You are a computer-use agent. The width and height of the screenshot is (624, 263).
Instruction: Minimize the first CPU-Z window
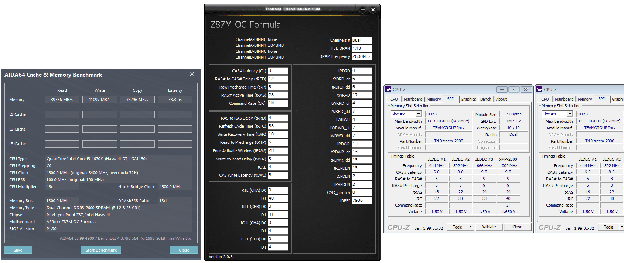click(502, 89)
